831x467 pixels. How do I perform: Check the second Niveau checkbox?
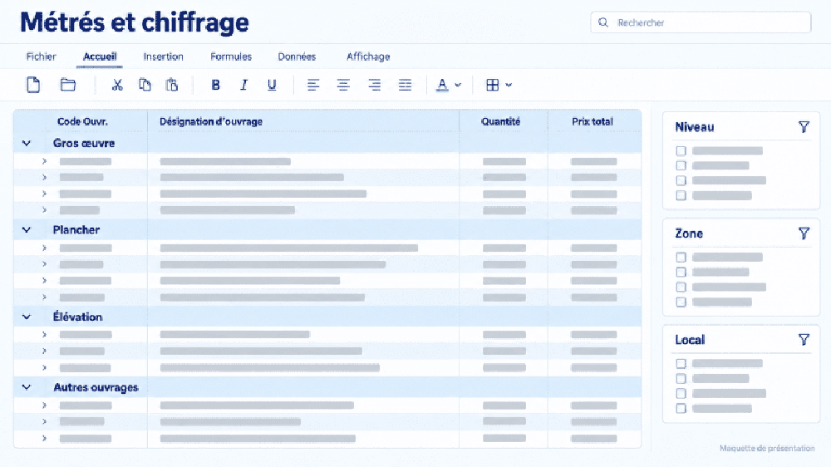click(681, 166)
